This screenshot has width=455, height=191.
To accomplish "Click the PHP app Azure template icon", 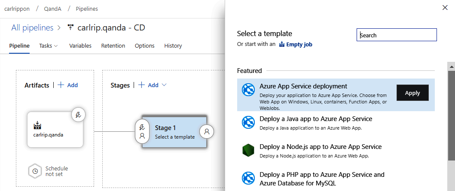I will (x=248, y=178).
